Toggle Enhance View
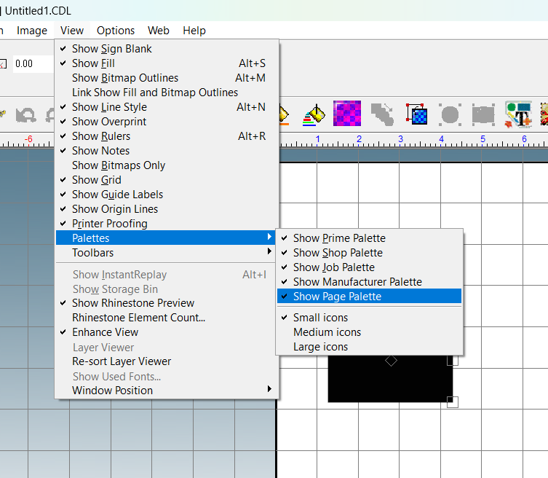The image size is (548, 478). coord(167,332)
